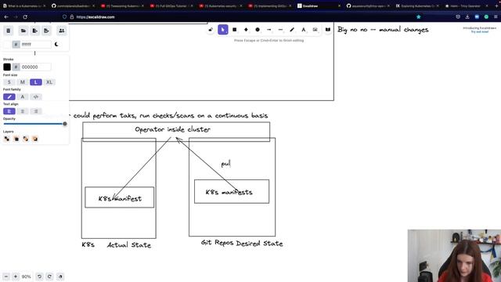The width and height of the screenshot is (501, 282).
Task: Click the browser back arrow
Action: pos(6,17)
